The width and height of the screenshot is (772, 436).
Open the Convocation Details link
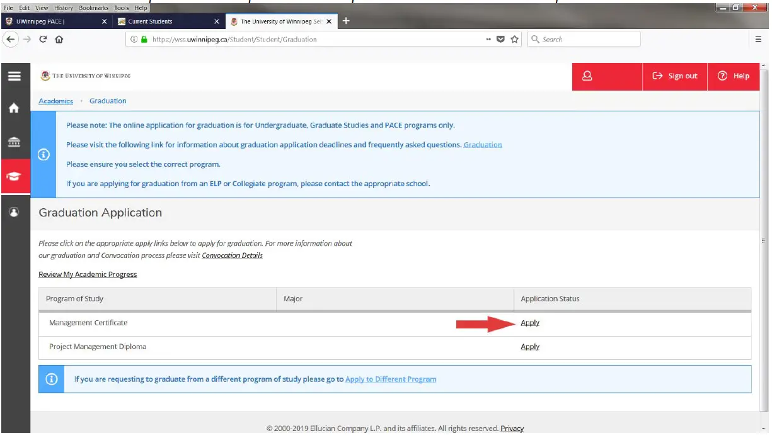click(x=232, y=255)
